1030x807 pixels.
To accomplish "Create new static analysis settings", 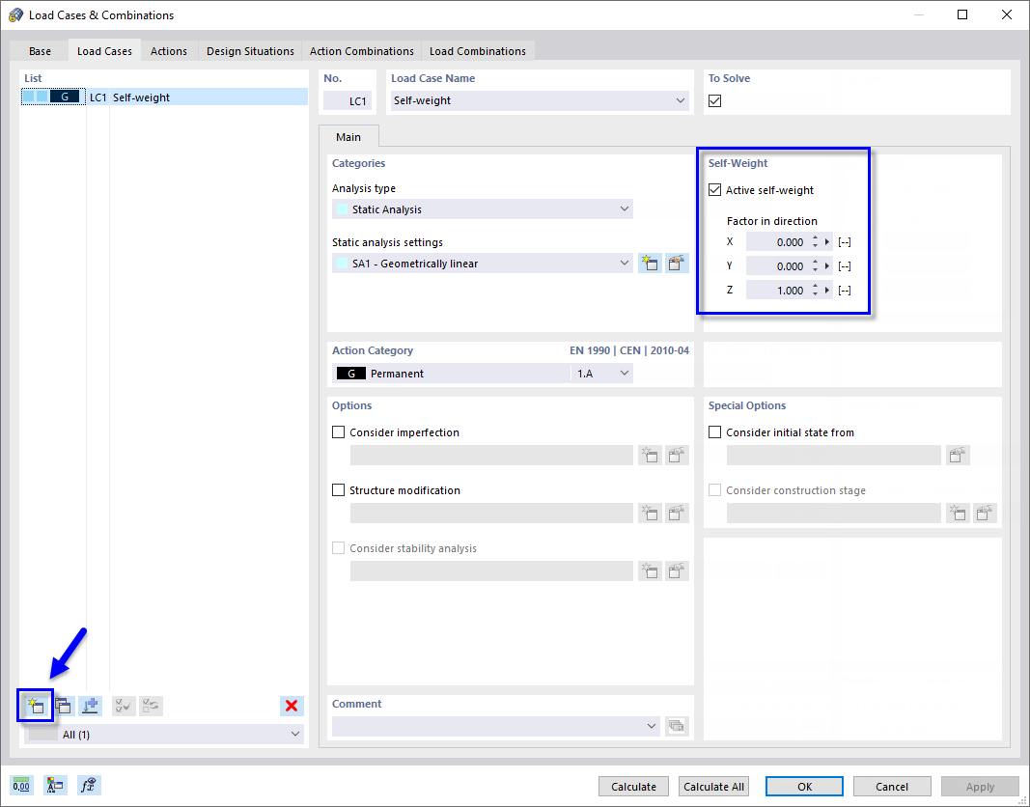I will tap(650, 263).
